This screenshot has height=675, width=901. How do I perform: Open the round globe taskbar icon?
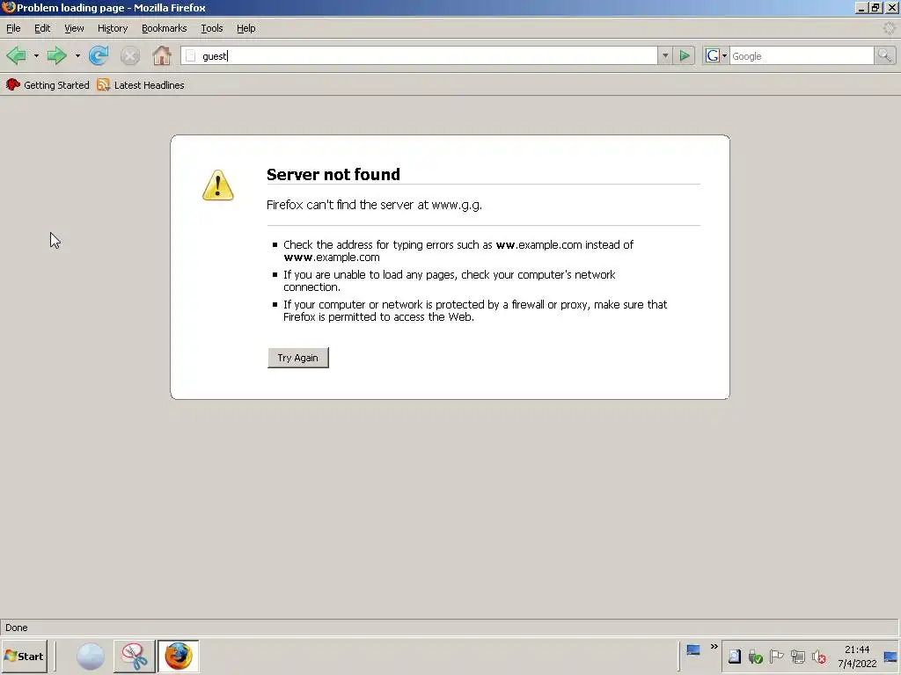tap(91, 656)
